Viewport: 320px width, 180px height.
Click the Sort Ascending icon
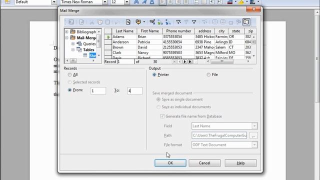160,22
